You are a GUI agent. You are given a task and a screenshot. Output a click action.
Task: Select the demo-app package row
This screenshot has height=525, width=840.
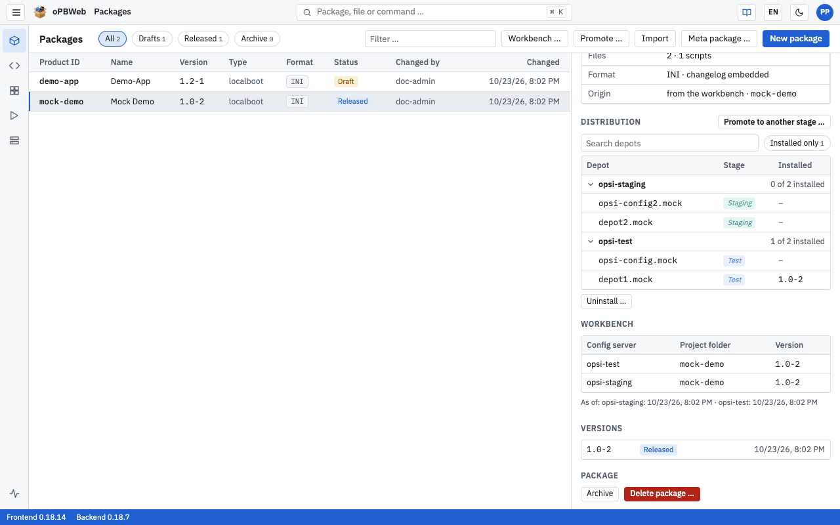coord(299,81)
